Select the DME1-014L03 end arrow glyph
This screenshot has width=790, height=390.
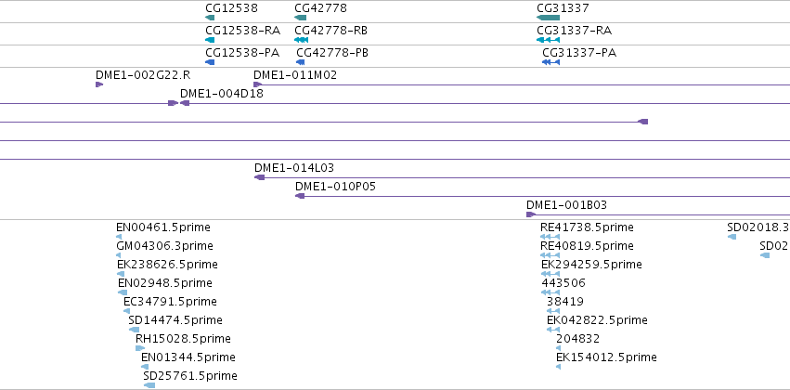click(x=260, y=177)
